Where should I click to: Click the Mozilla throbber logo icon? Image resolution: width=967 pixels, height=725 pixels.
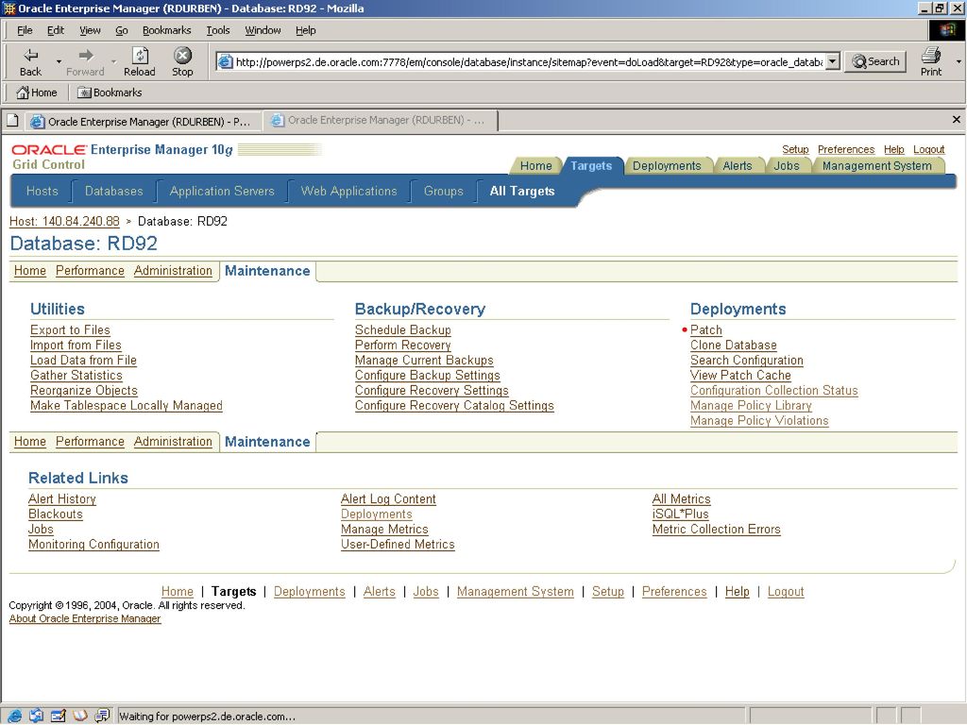click(946, 30)
